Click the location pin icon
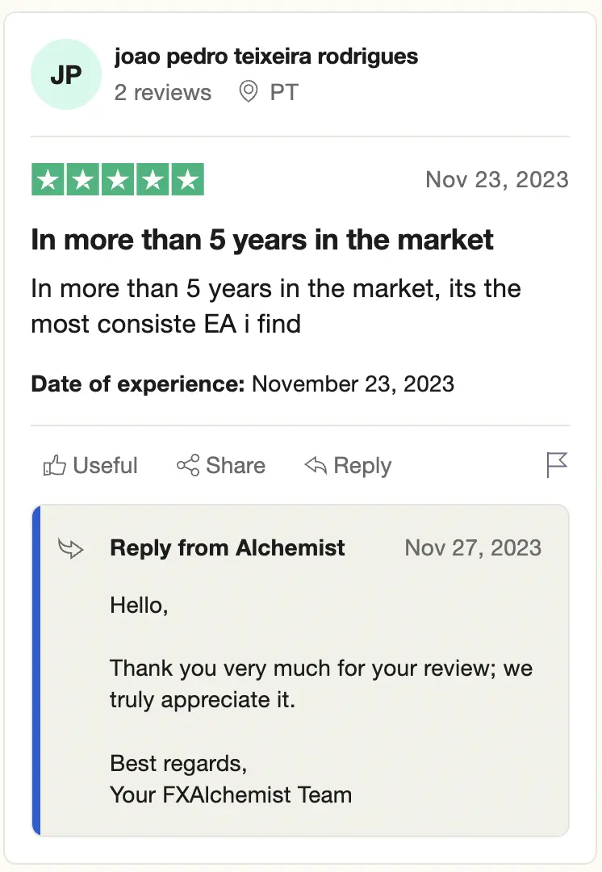The image size is (602, 872). pos(249,92)
